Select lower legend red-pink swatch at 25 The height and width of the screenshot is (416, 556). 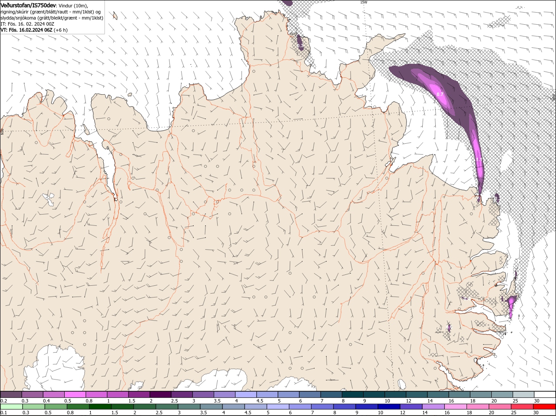(521, 406)
